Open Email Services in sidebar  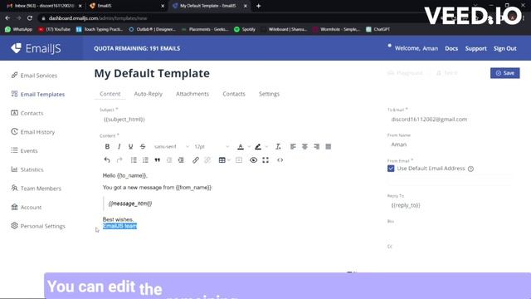tap(34, 76)
